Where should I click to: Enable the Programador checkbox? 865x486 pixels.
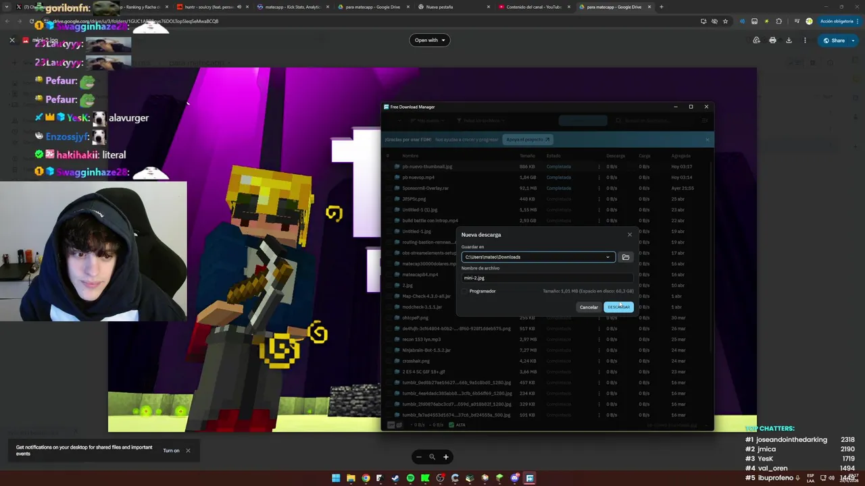pyautogui.click(x=465, y=291)
